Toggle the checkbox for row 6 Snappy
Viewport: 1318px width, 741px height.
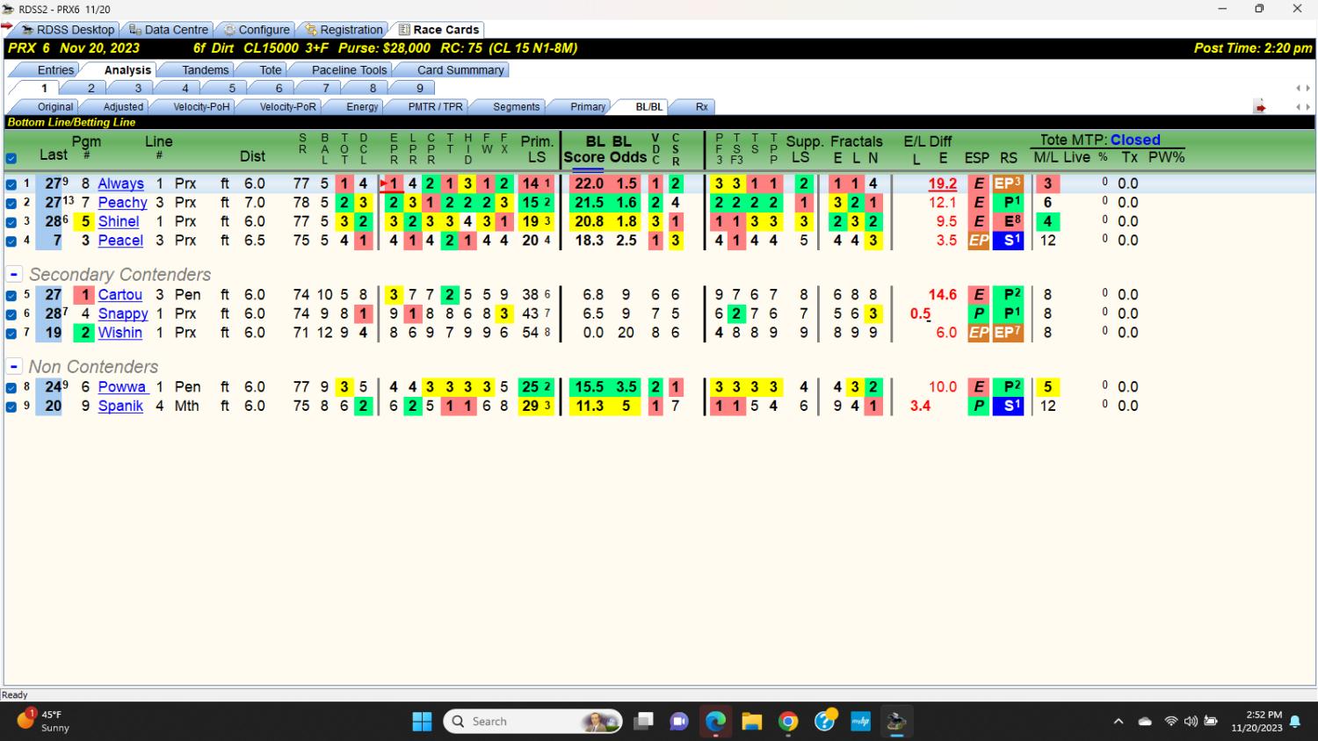pyautogui.click(x=11, y=314)
